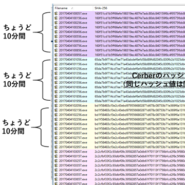This screenshot has height=185, width=185.
Task: Select the row 20170404100456.exe
Action: tap(120, 32)
